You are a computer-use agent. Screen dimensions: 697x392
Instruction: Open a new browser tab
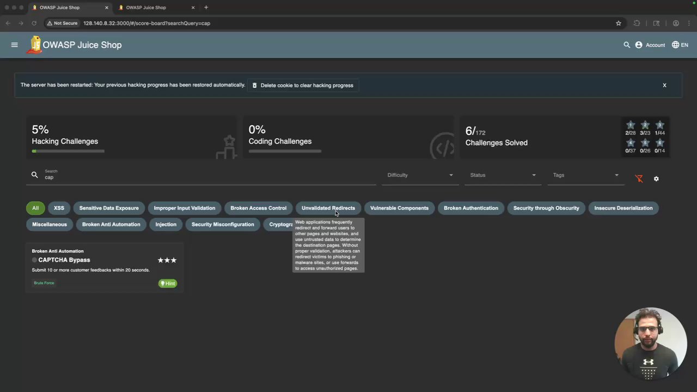coord(206,8)
